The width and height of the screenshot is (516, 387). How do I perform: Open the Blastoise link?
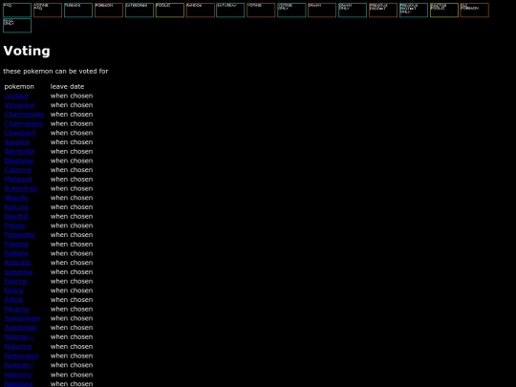click(x=19, y=161)
